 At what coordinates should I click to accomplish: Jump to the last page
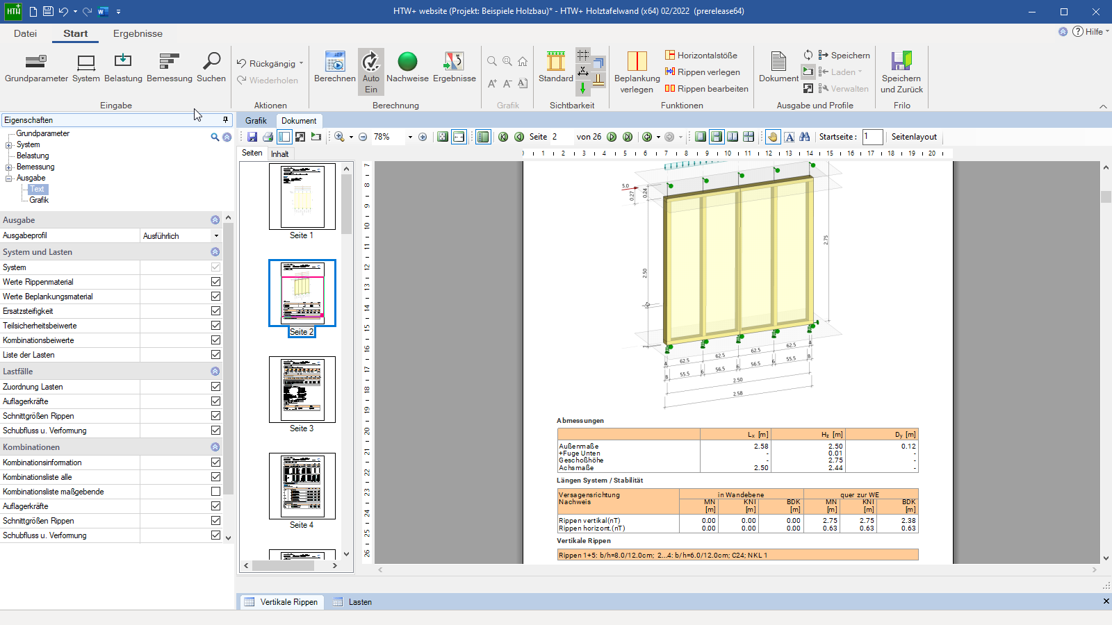click(628, 137)
